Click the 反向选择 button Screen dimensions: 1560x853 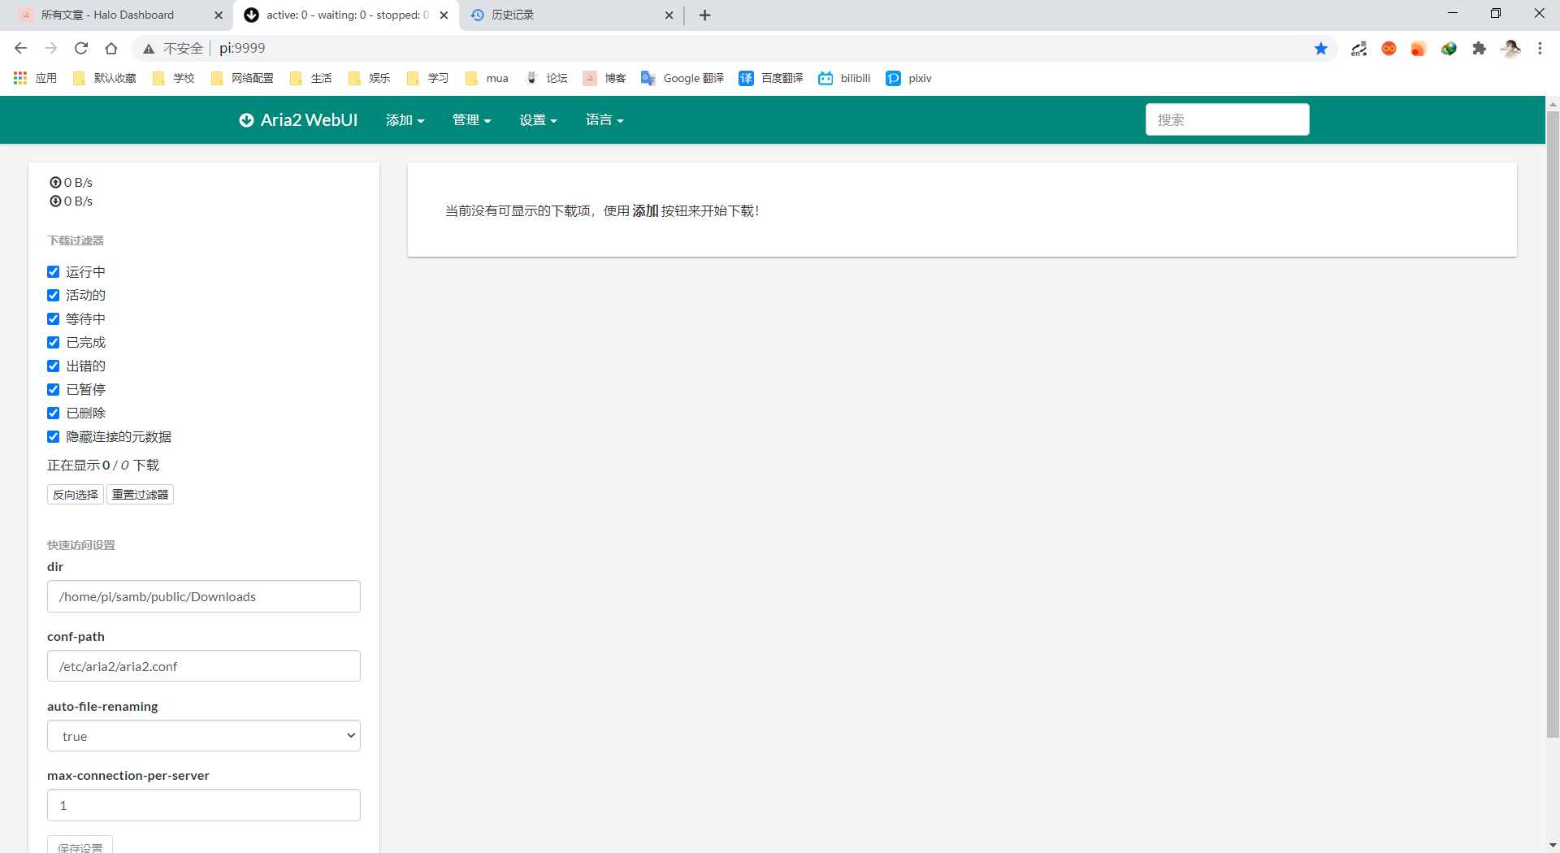coord(76,494)
